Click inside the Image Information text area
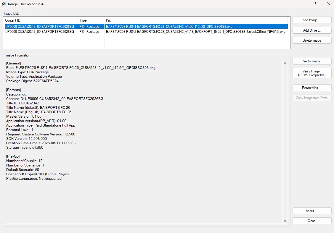The height and width of the screenshot is (233, 334). click(x=142, y=195)
